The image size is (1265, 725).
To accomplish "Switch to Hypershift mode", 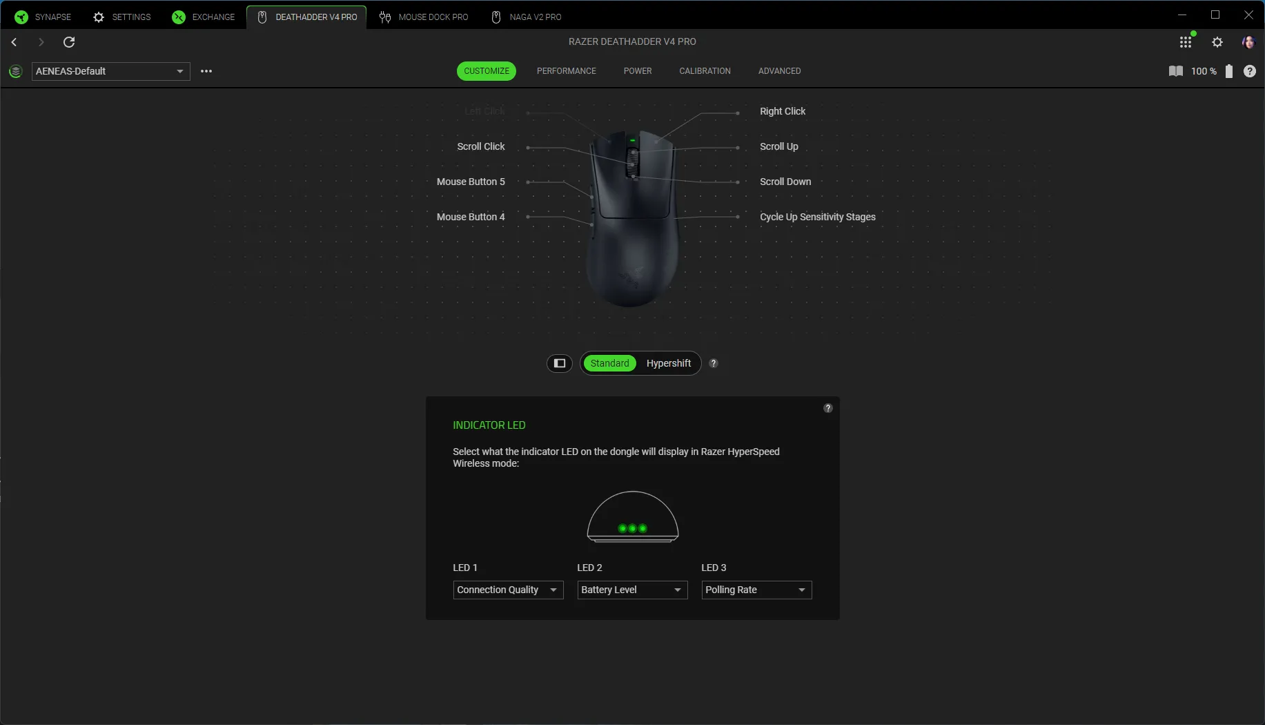I will [668, 363].
